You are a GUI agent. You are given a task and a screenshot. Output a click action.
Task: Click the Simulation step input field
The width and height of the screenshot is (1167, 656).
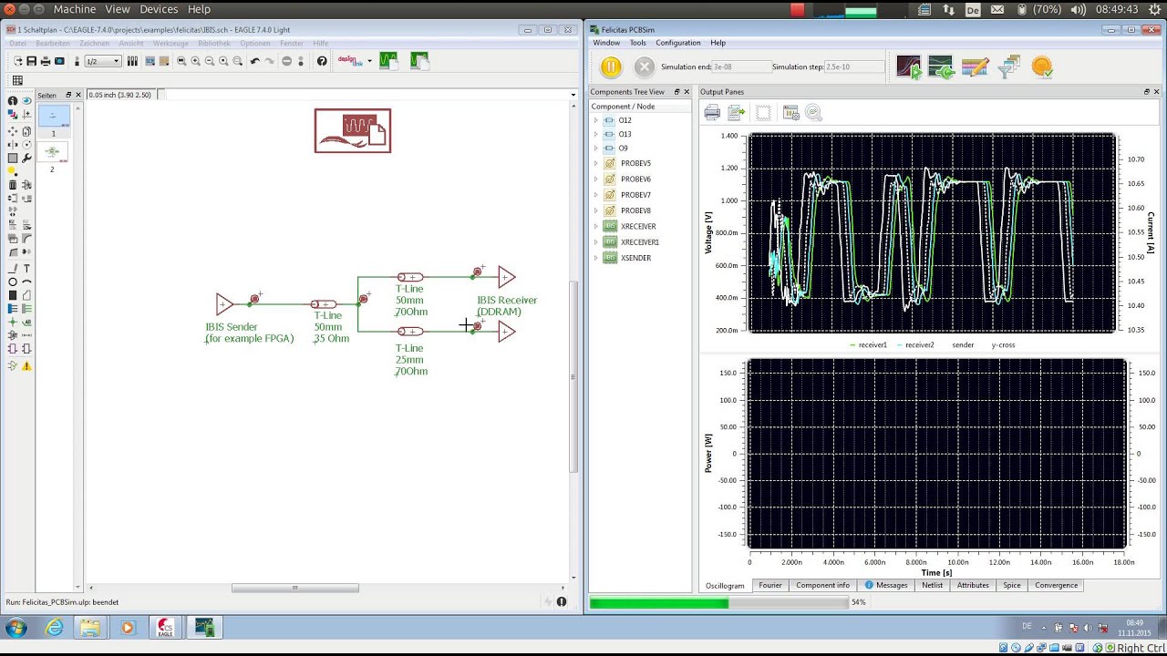(x=855, y=67)
